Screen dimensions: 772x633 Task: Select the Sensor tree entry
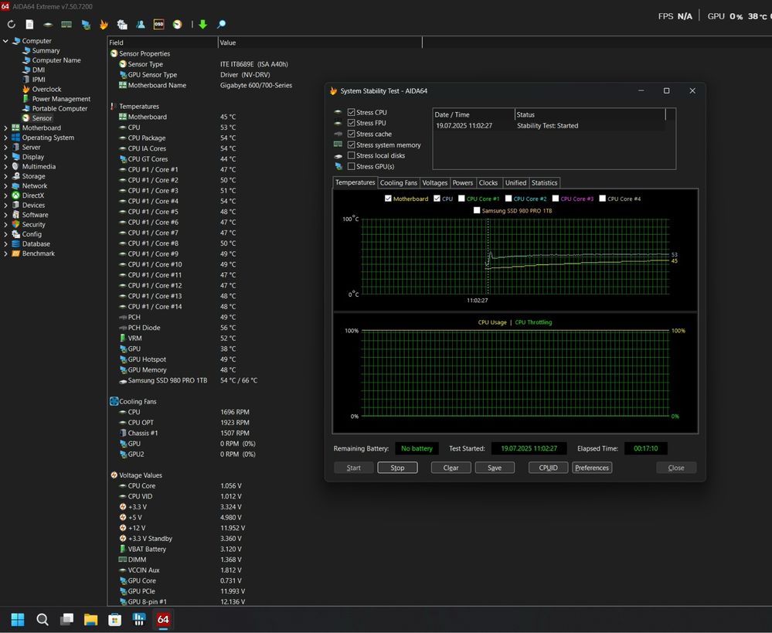coord(42,118)
